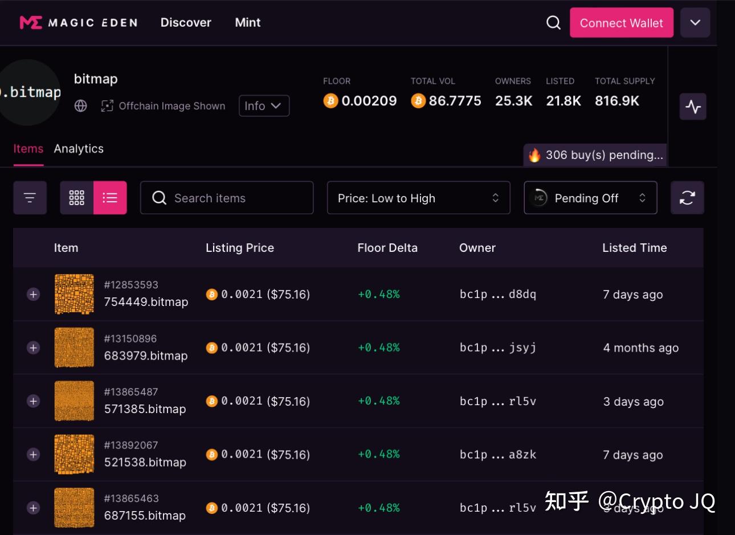Click the Offchain Image Shown icon
This screenshot has height=535, width=735.
point(107,106)
